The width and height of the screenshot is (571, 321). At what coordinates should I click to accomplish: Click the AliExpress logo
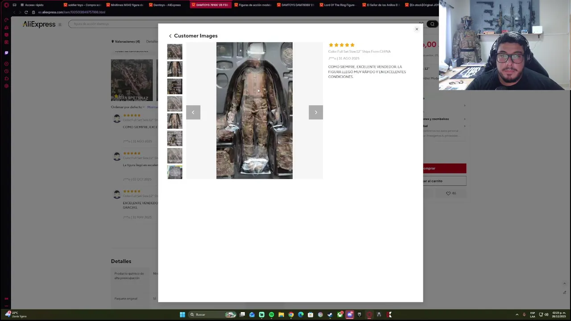(x=39, y=24)
